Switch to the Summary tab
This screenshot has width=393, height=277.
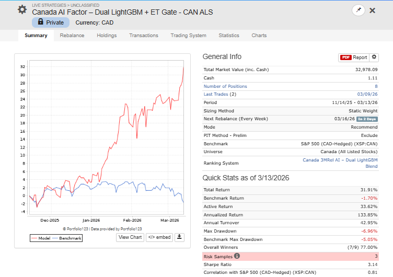[36, 36]
